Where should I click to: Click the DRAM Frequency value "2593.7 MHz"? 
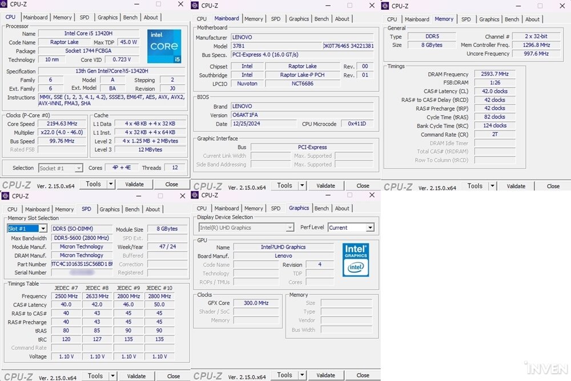[x=494, y=74]
